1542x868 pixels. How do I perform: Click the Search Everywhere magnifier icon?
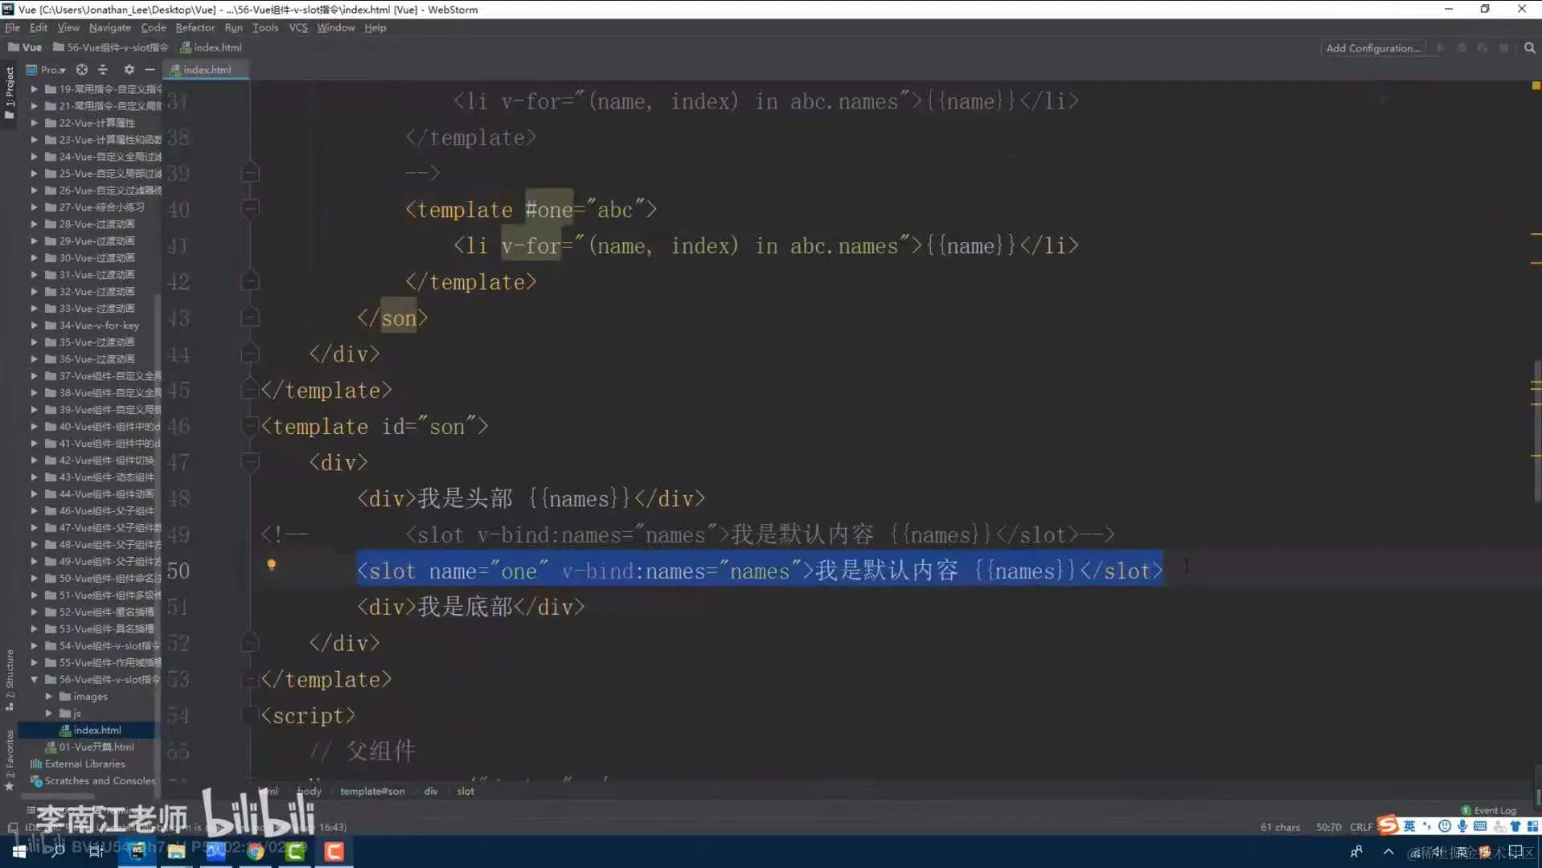click(1529, 48)
